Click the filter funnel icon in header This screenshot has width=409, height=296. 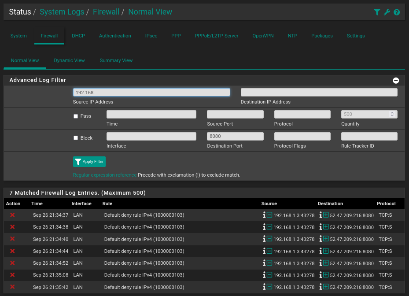click(x=377, y=12)
